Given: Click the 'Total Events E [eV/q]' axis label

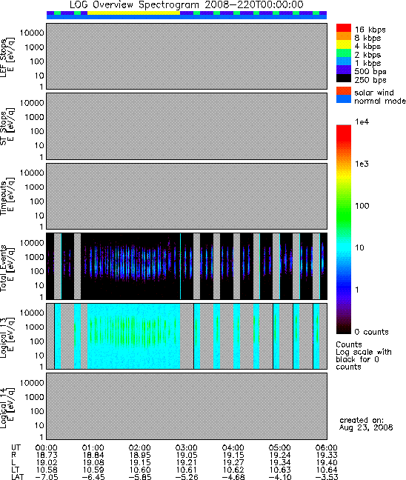Looking at the screenshot, I should pos(7,267).
